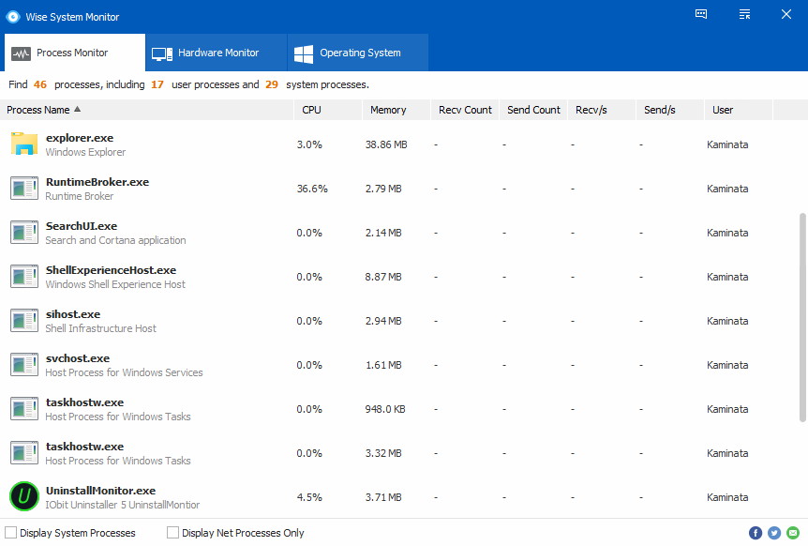Click the RuntimeBroker.exe process icon
The image size is (808, 546).
(x=24, y=189)
